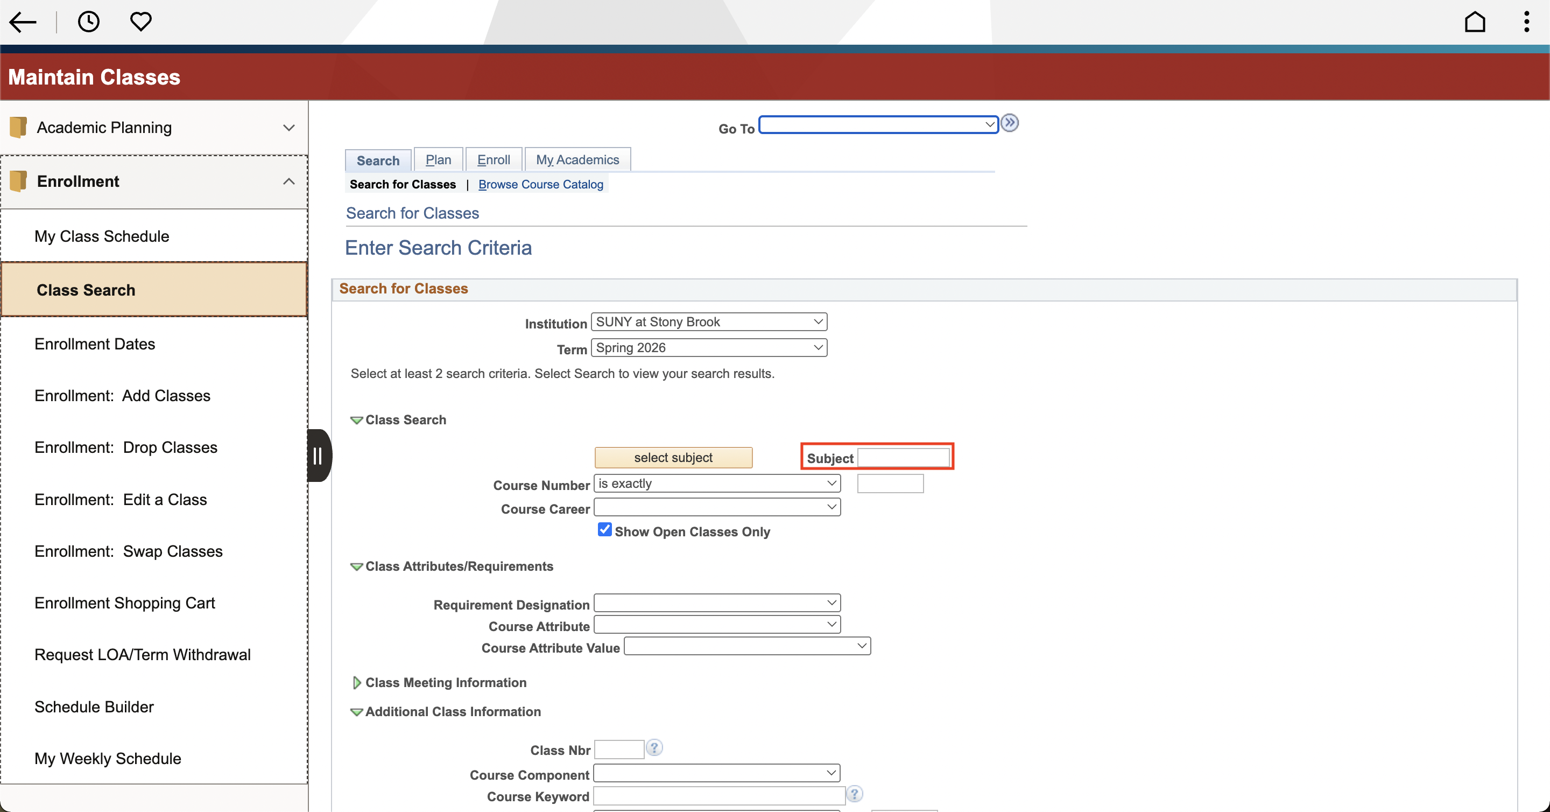
Task: Open the three-dot actions menu
Action: [x=1526, y=22]
